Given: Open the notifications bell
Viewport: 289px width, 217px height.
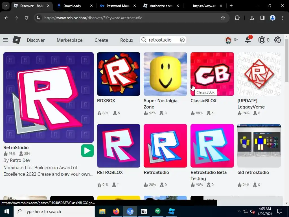Looking at the screenshot, I should [x=248, y=40].
